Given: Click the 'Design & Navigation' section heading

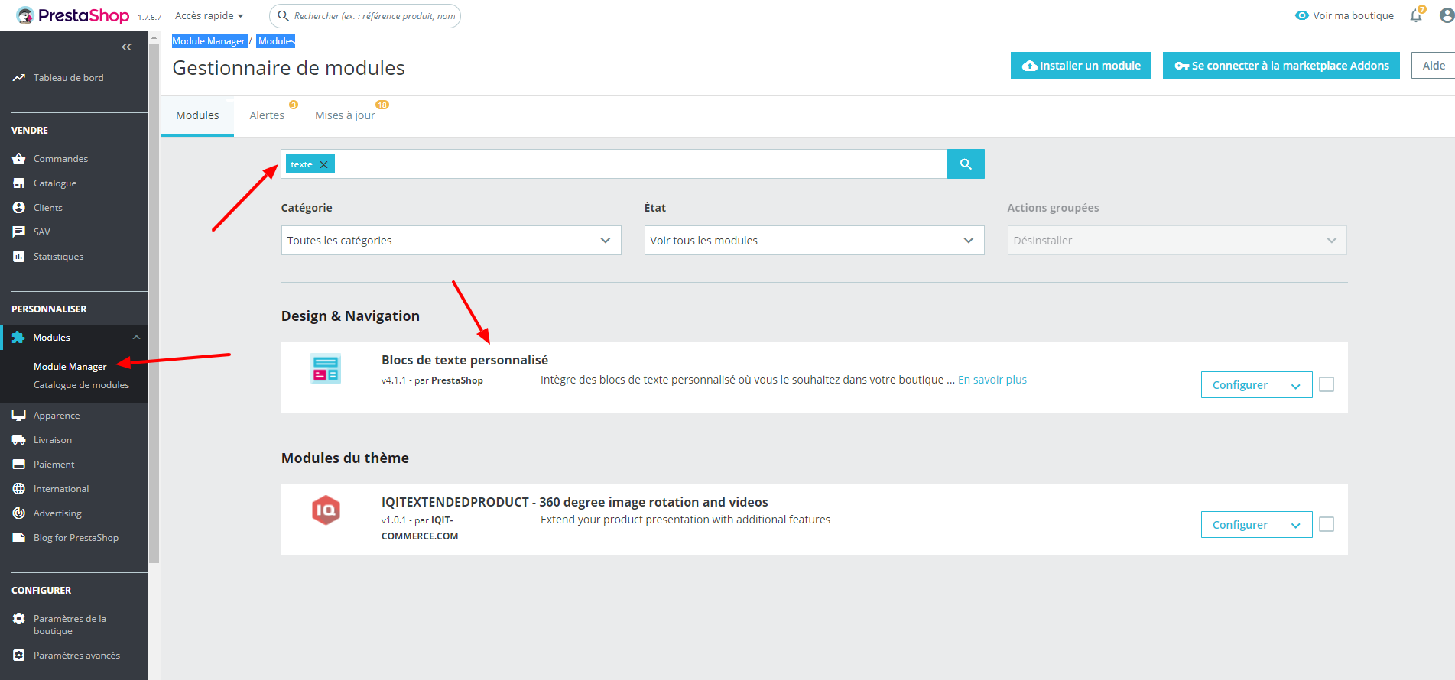Looking at the screenshot, I should 350,316.
